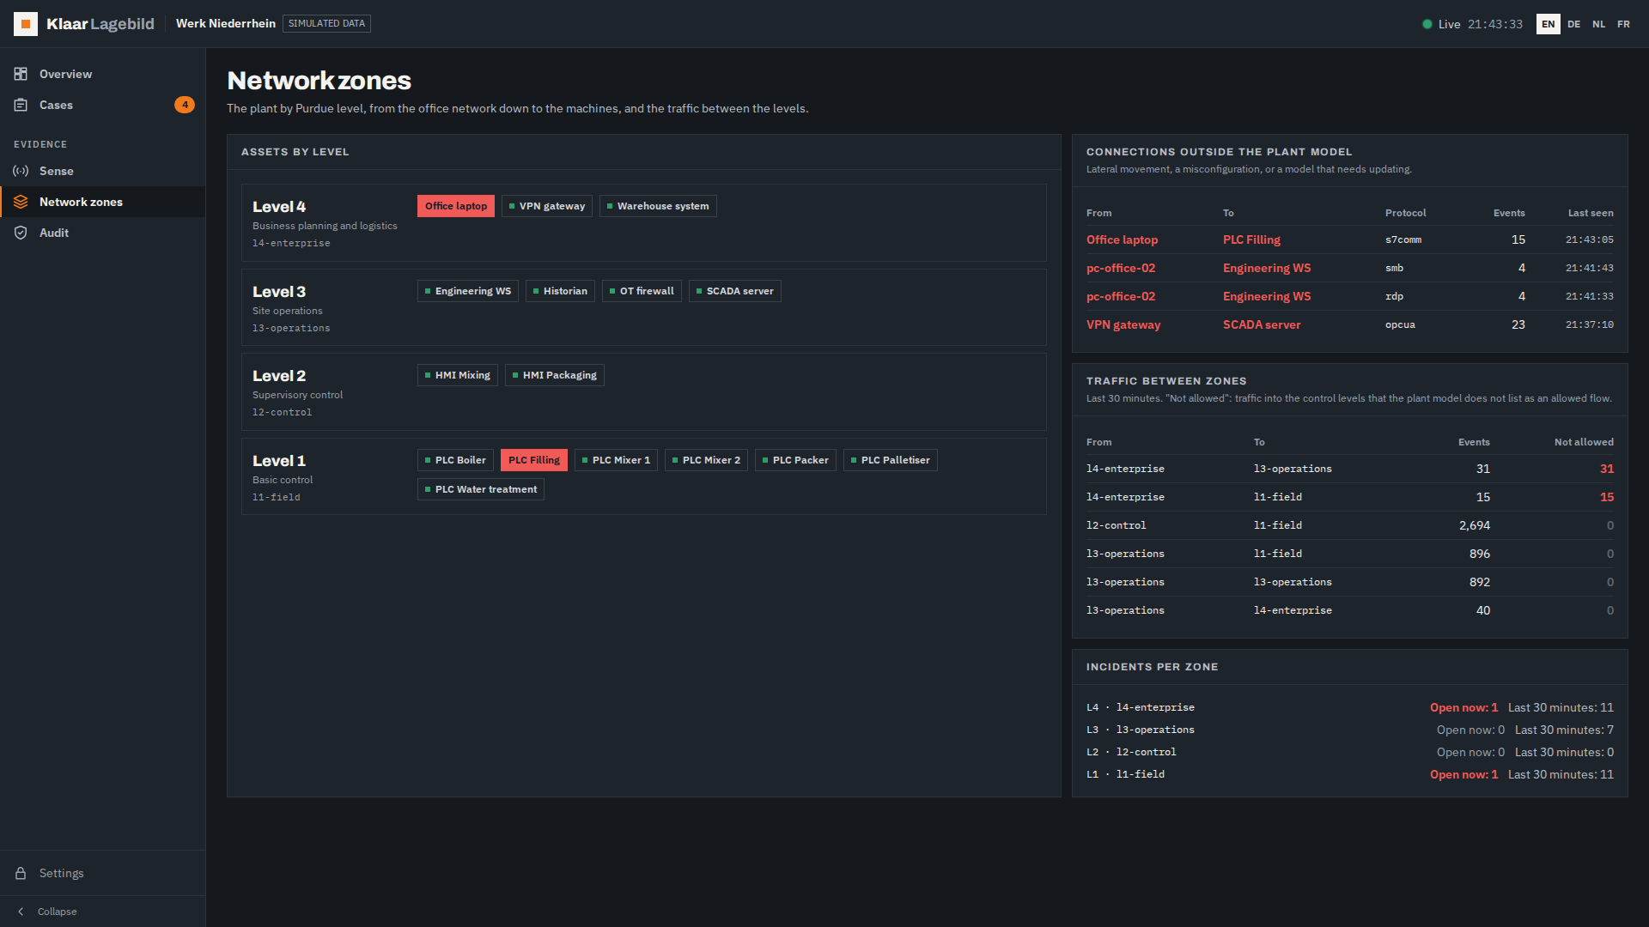Switch language to NL
The width and height of the screenshot is (1649, 927).
1598,24
